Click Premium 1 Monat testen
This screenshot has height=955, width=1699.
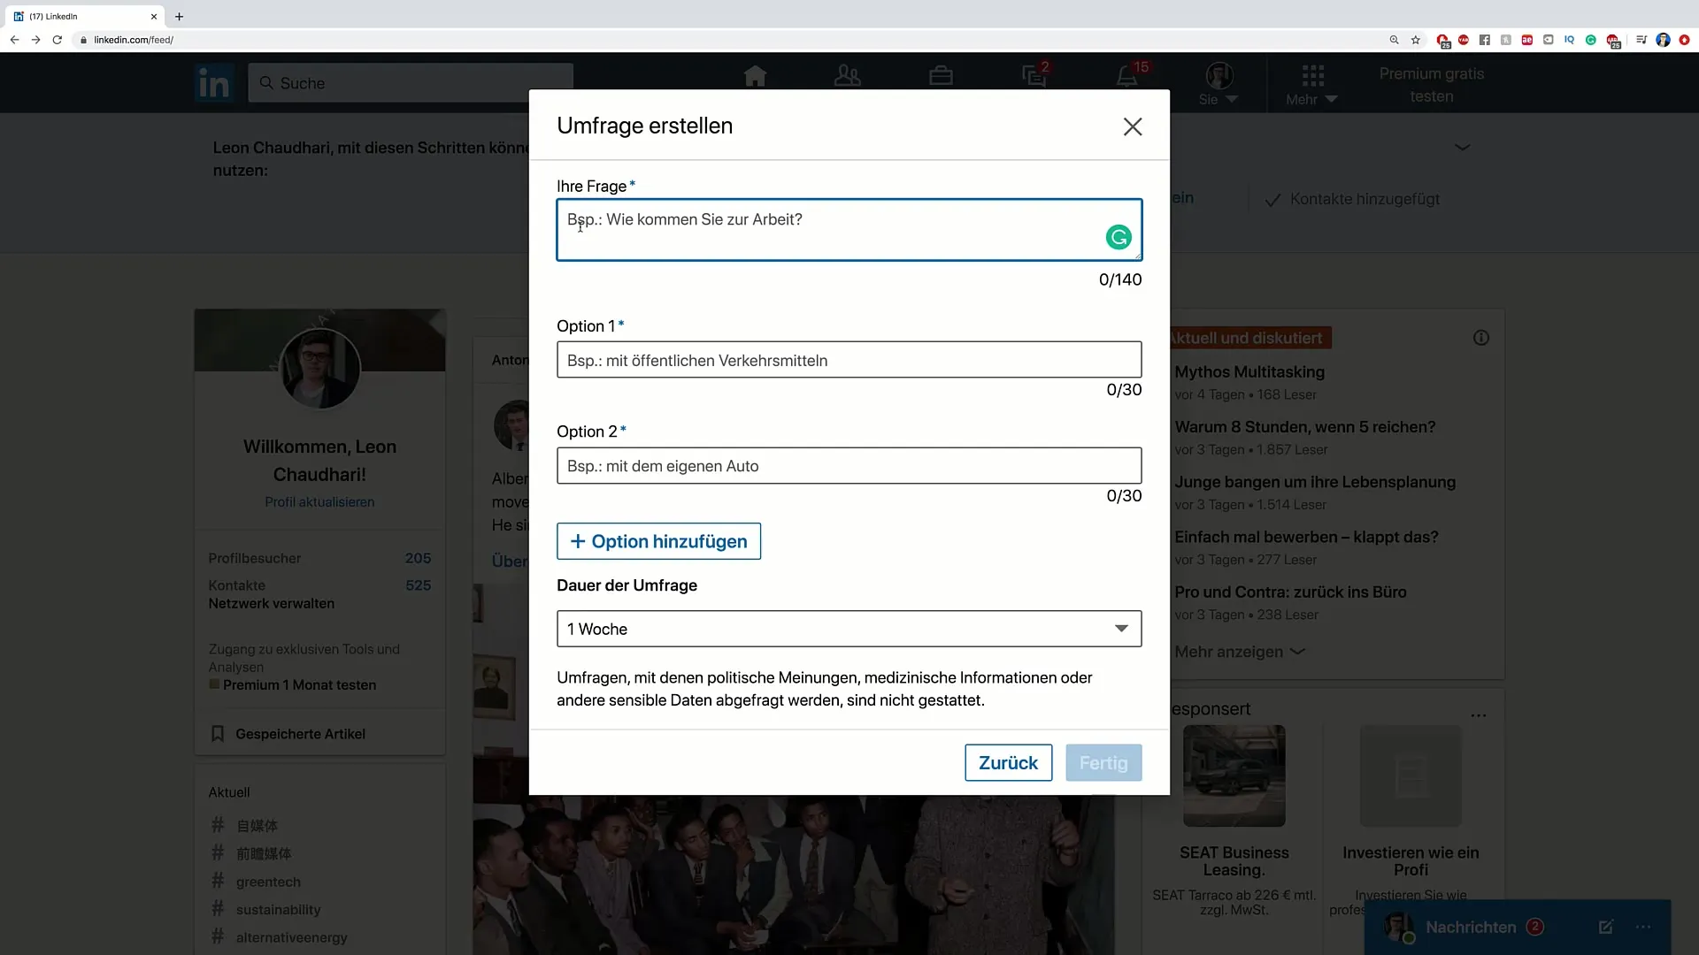point(299,685)
